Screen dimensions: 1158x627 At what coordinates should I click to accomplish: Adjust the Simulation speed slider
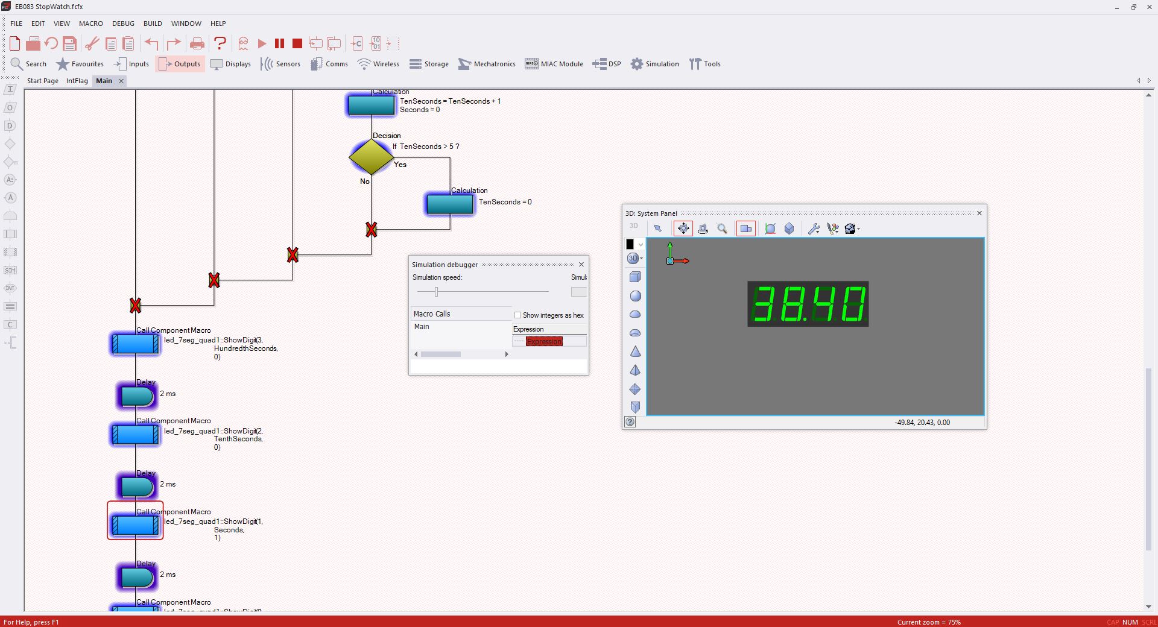coord(436,292)
